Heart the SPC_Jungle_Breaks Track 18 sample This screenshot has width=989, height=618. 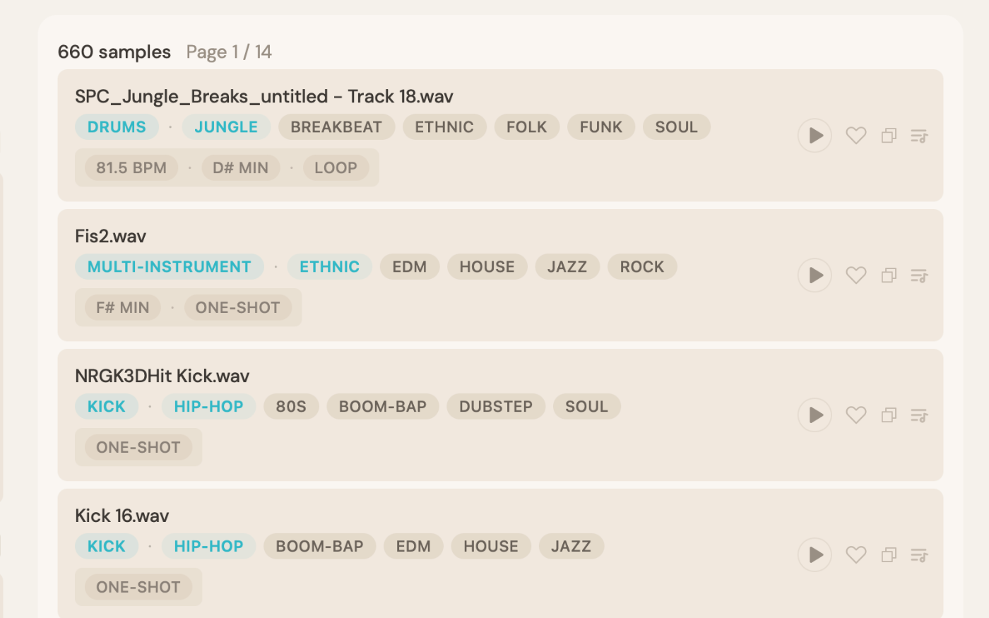coord(855,135)
